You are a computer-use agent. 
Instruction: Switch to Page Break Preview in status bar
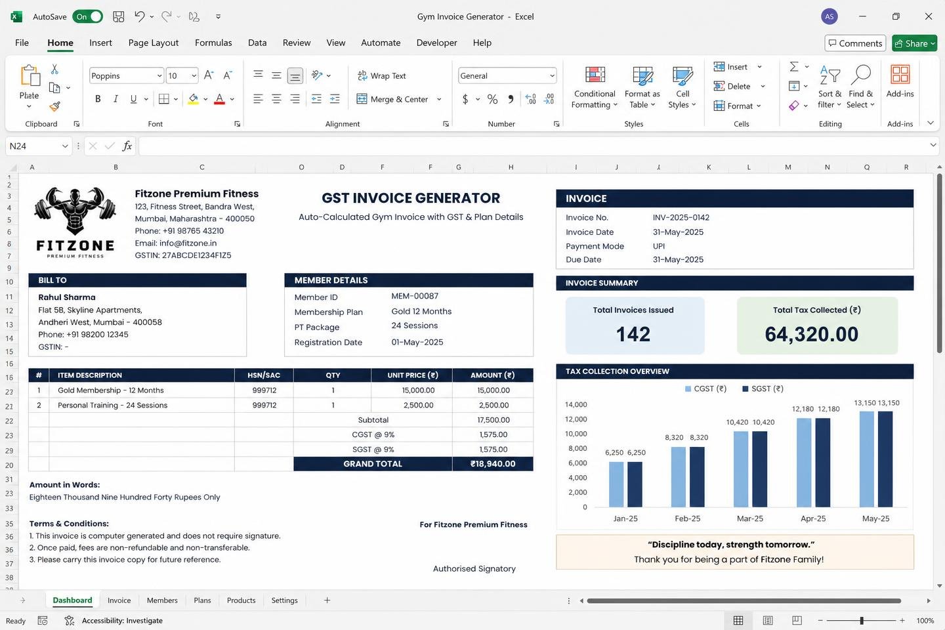coord(797,620)
